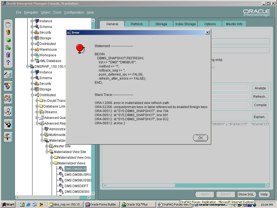Click the Warehouse node icon in the tree
The width and height of the screenshot is (277, 208).
pos(37,50)
